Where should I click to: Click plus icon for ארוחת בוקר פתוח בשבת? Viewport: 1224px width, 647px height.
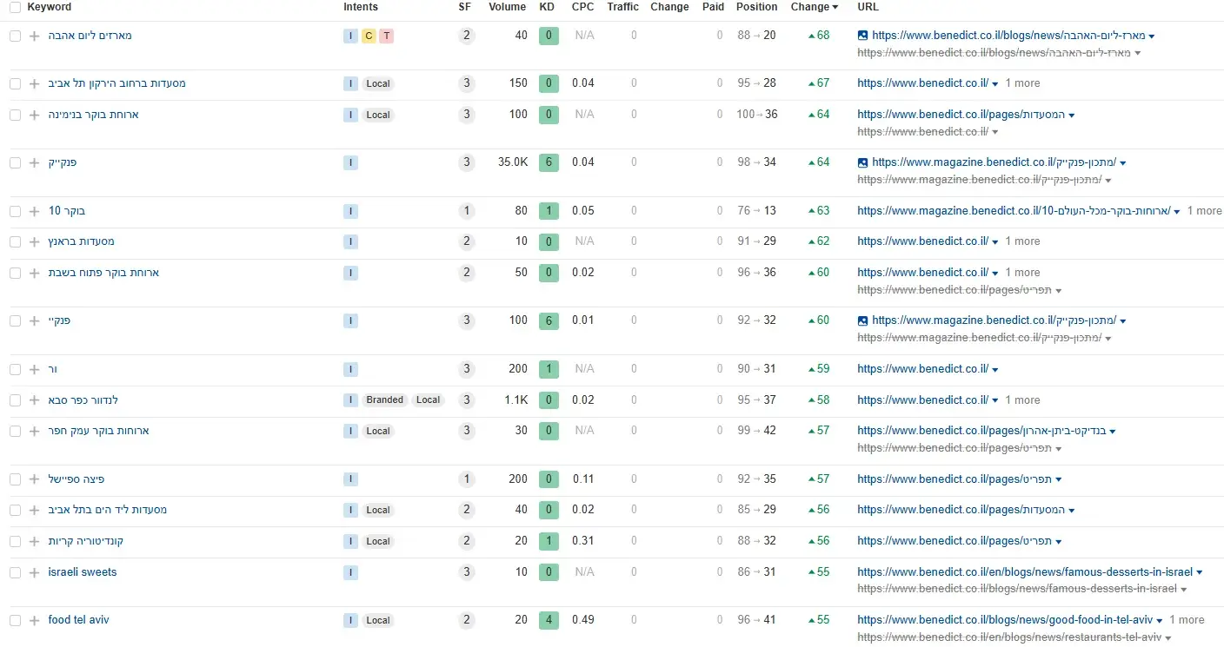(34, 273)
